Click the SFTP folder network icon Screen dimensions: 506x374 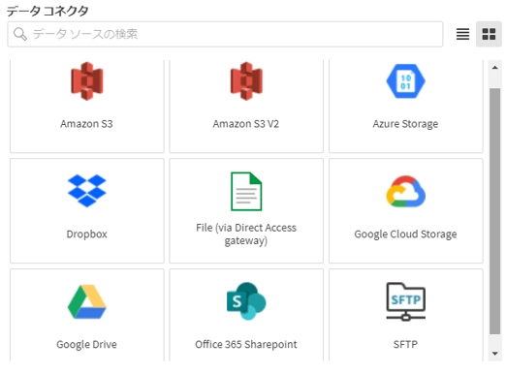[405, 301]
